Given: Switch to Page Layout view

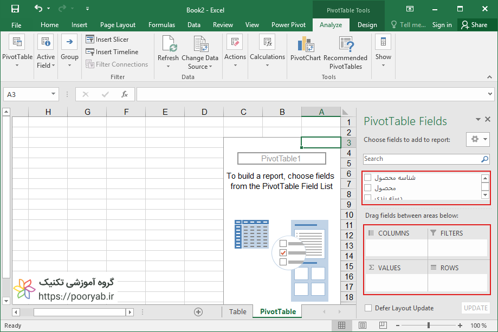Looking at the screenshot, I should pyautogui.click(x=363, y=326).
